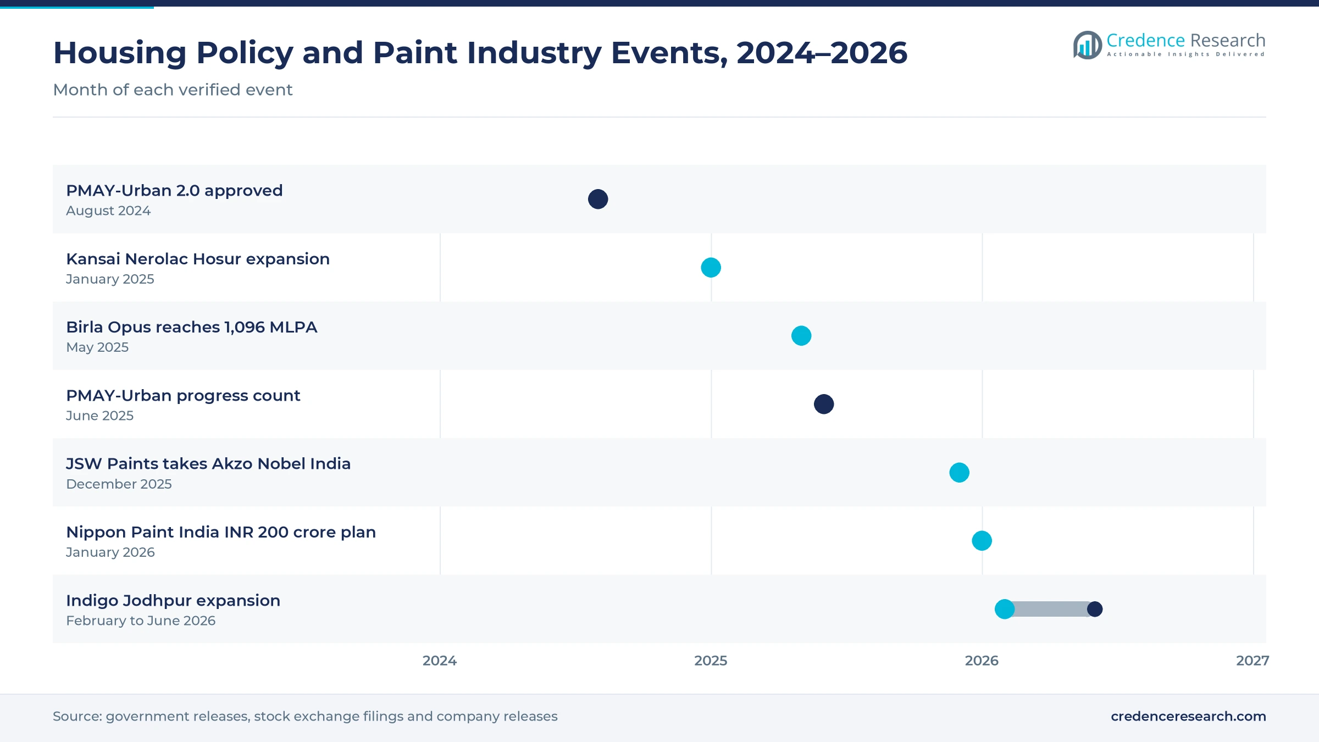Click the Actionable Insights Delivered tagline
Screen dimensions: 1319x742
[1186, 54]
